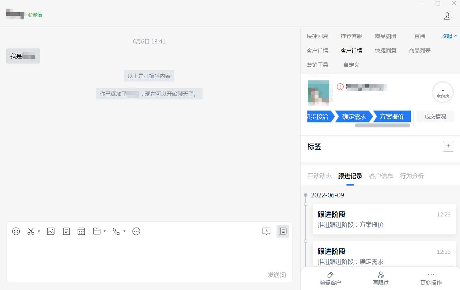
Task: Open the schedule calendar icon
Action: (x=81, y=231)
